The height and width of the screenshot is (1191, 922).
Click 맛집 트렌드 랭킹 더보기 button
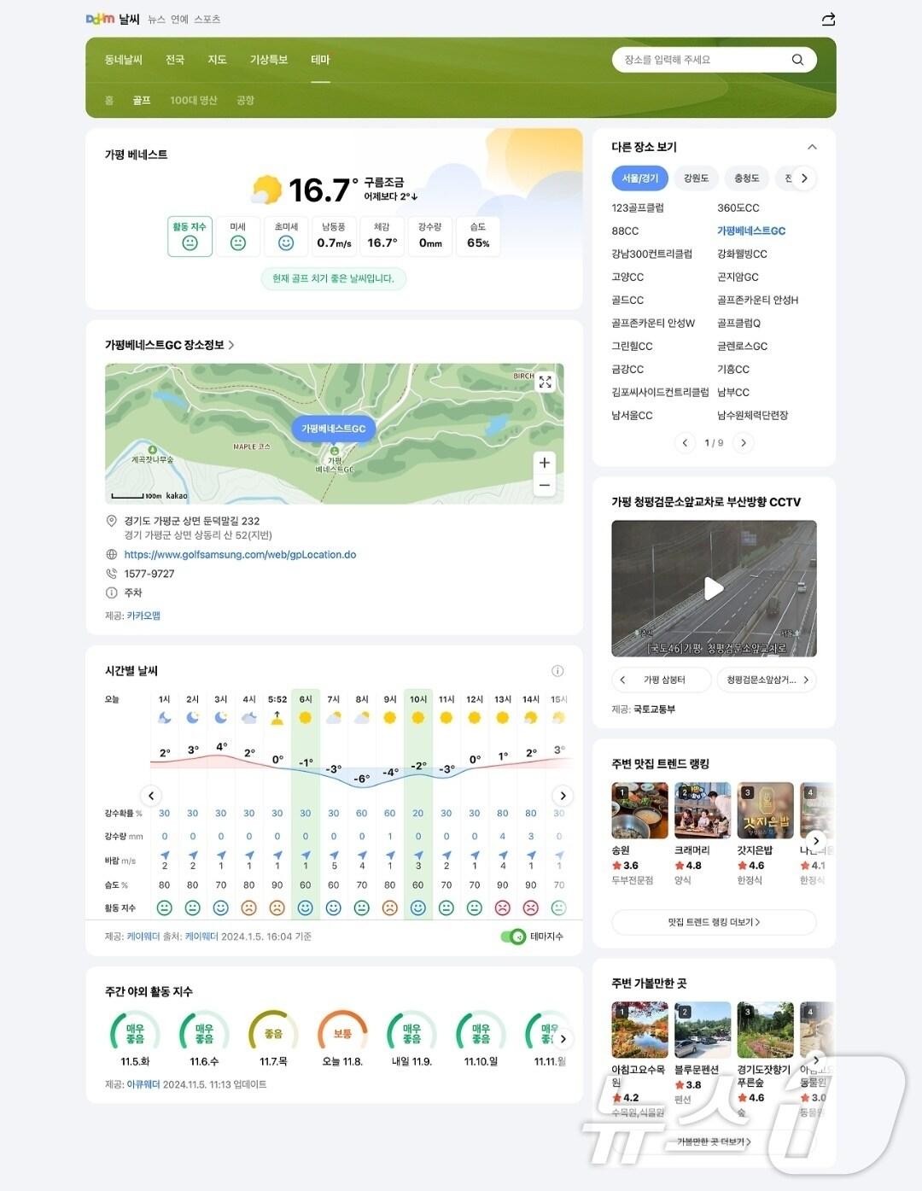point(714,922)
